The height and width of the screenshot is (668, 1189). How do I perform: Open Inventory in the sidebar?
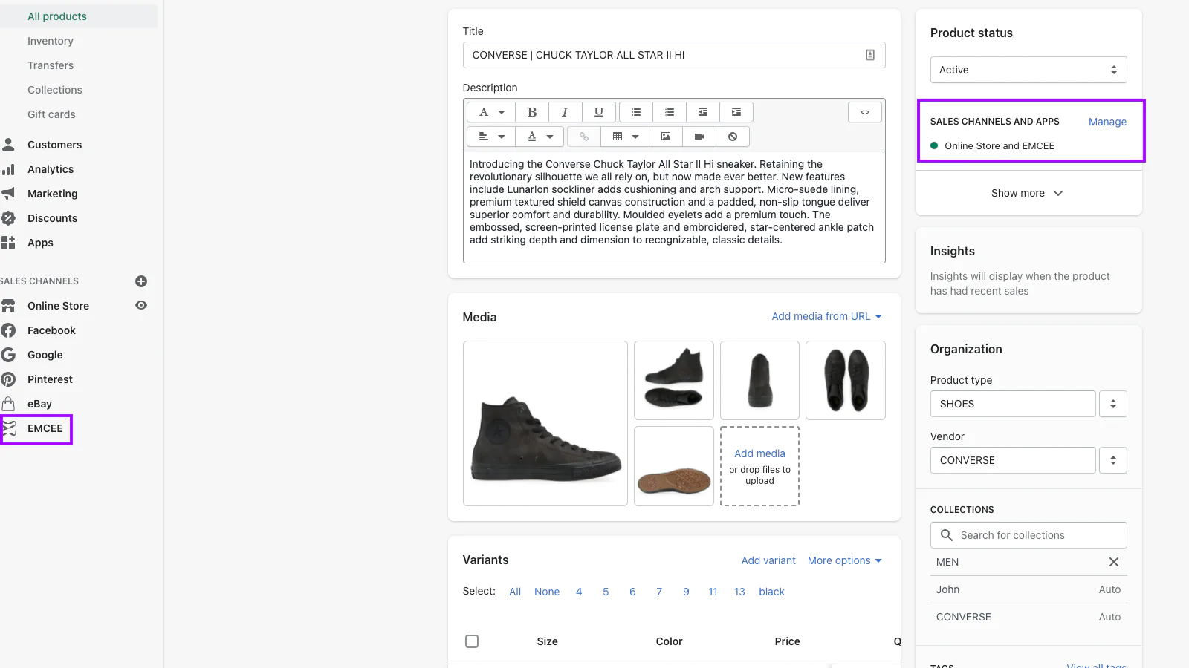(x=51, y=41)
